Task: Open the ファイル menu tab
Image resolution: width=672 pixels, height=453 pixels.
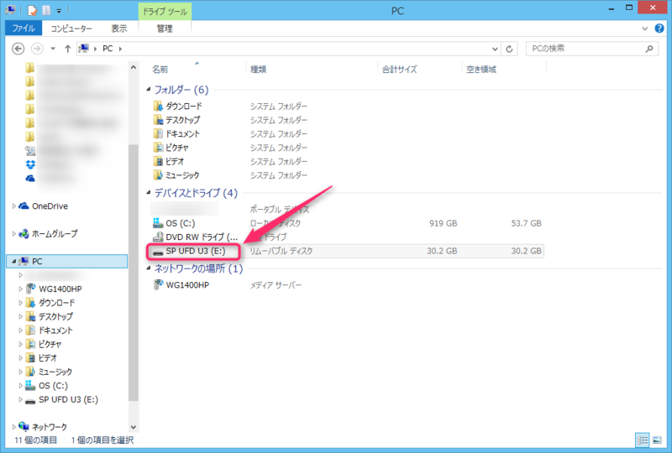Action: [x=24, y=29]
